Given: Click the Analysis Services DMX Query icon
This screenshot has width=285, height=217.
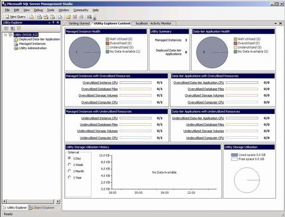Looking at the screenshot, I should pyautogui.click(x=46, y=17).
